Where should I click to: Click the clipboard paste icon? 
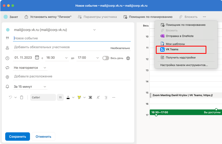point(22,97)
